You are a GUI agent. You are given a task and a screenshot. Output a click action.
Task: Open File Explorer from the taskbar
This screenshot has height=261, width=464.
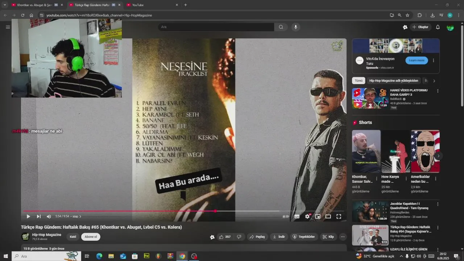[111, 256]
